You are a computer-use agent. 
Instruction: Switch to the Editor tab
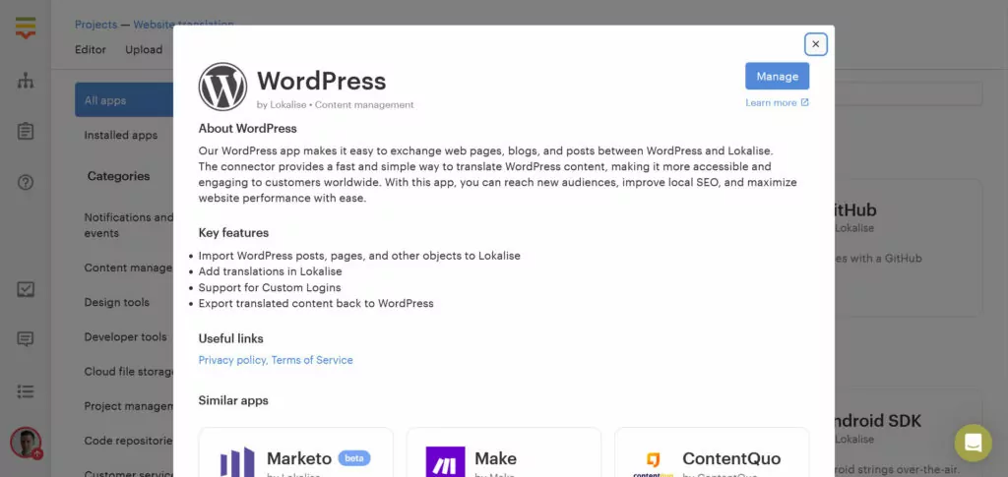click(90, 49)
